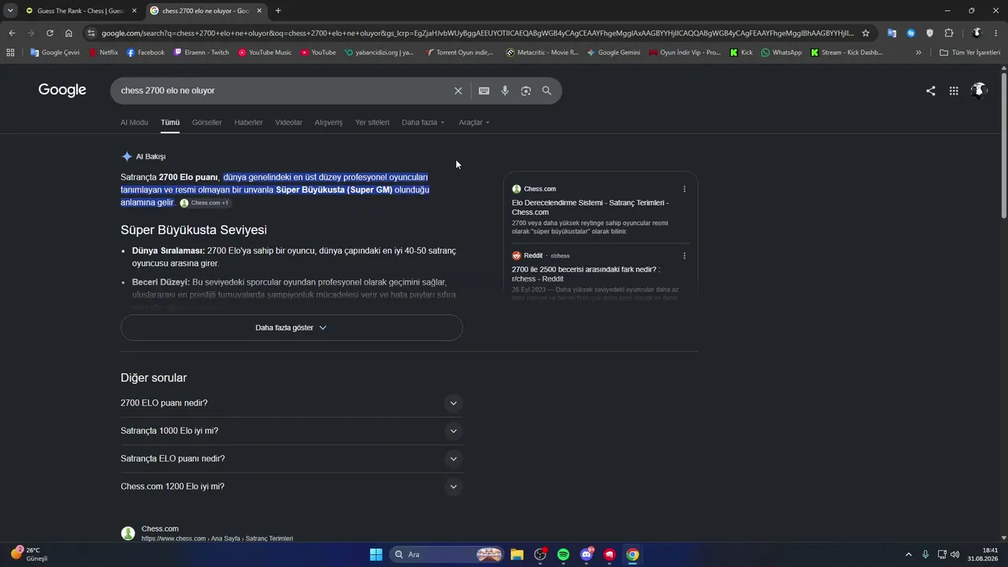
Task: Go back to the previous page
Action: [12, 33]
